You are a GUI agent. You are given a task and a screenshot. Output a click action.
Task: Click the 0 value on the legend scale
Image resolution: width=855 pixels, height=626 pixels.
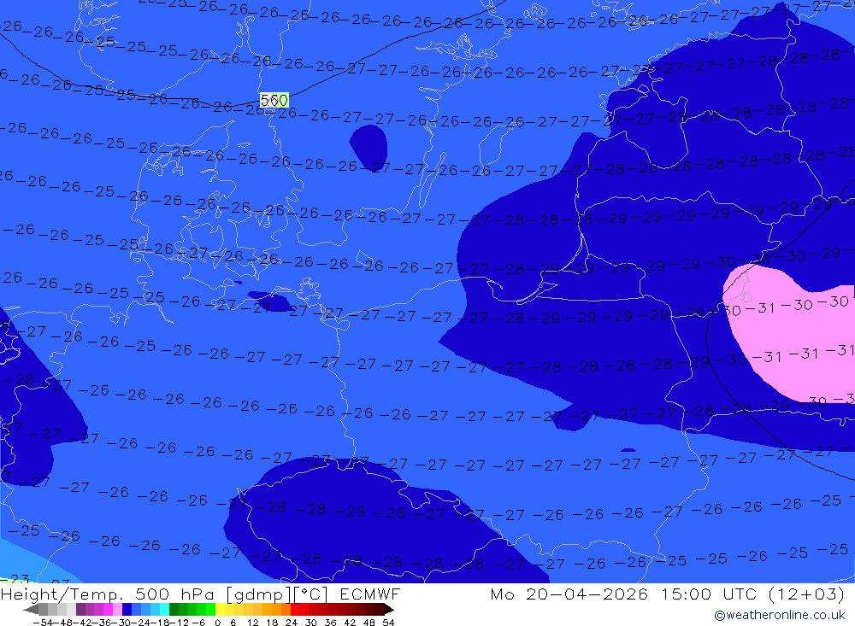pos(217,623)
